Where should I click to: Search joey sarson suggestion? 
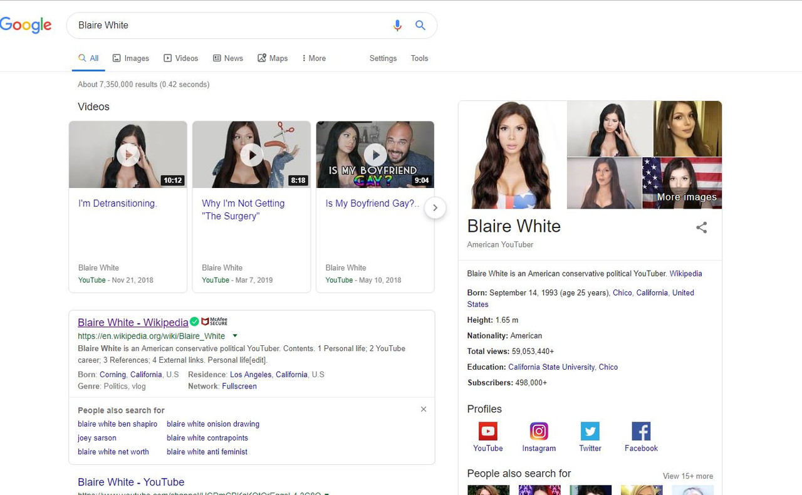(97, 438)
